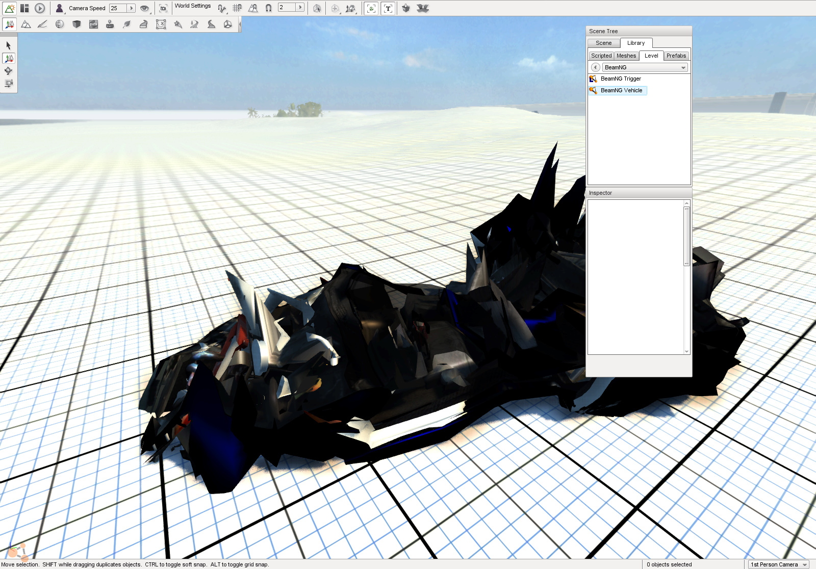Click the library back arrow button

(x=595, y=67)
